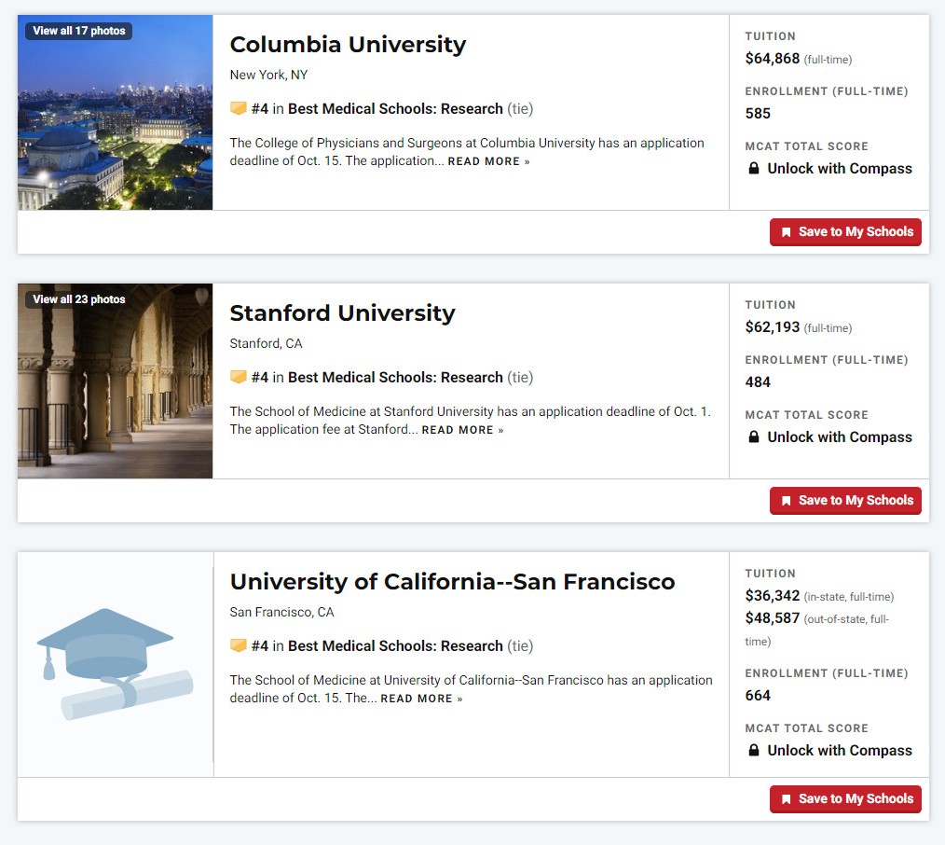The width and height of the screenshot is (945, 845).
Task: Click the Stanford, CA location text
Action: click(266, 343)
